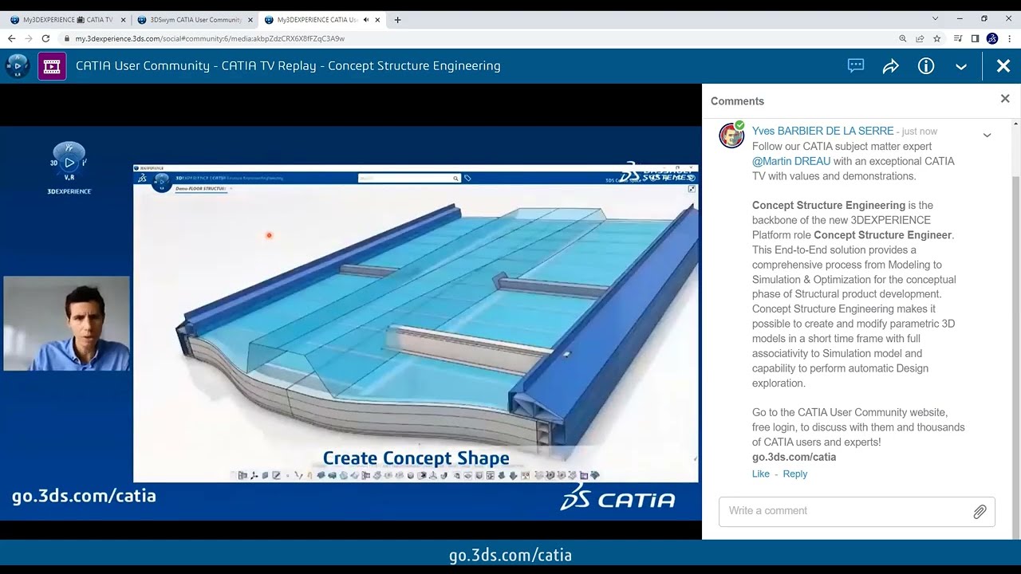The height and width of the screenshot is (574, 1021).
Task: Open a new browser tab
Action: 397,20
